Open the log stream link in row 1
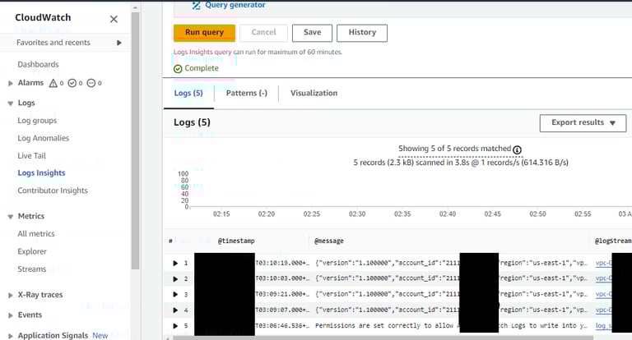The image size is (632, 340). [x=604, y=263]
